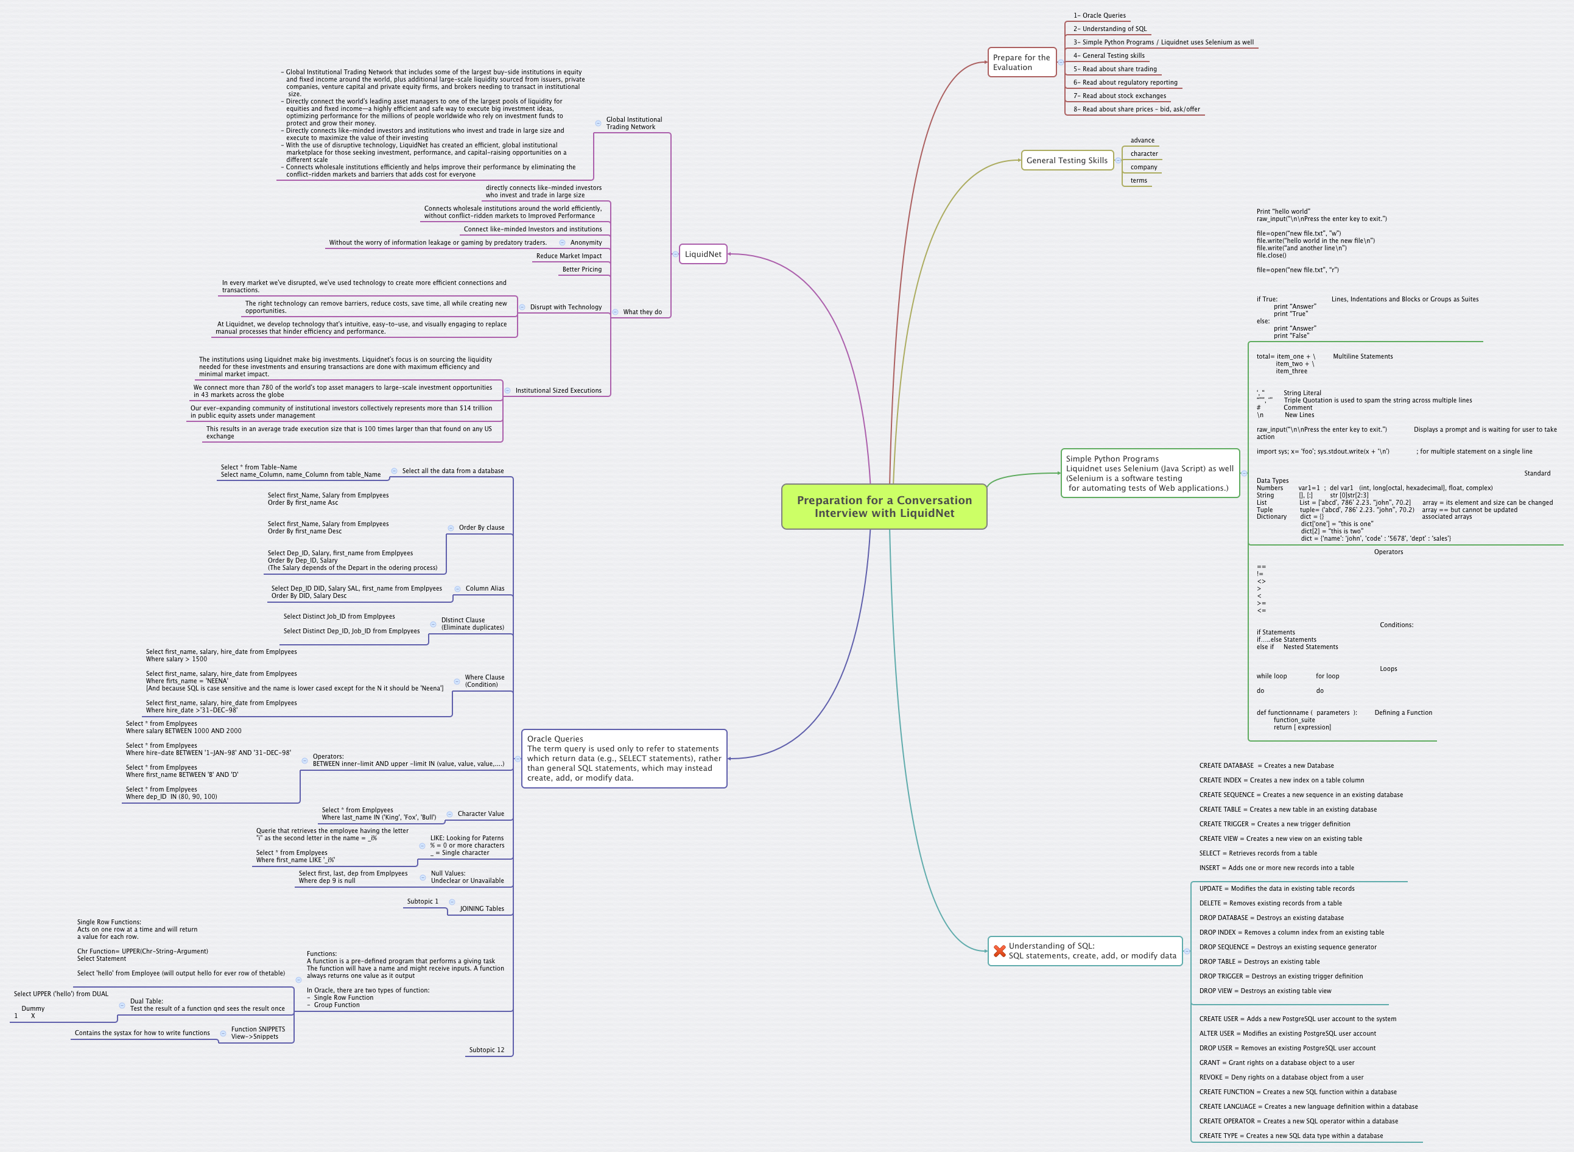Click the red X marker on Understanding of SQL

(x=1000, y=950)
